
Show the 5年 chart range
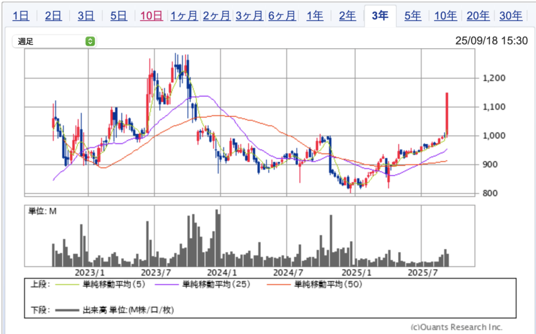coord(412,16)
